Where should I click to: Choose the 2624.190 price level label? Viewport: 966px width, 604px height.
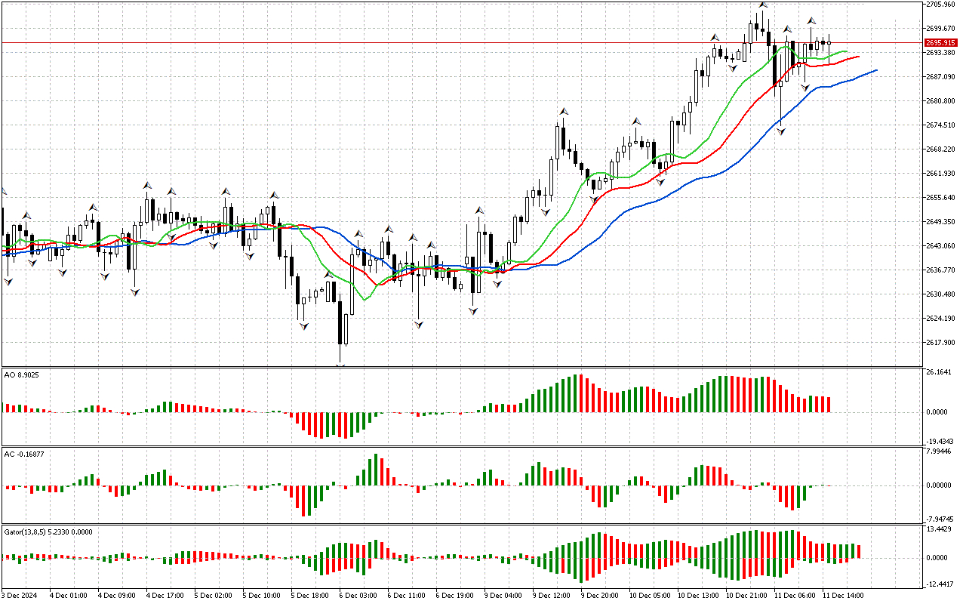(x=940, y=319)
